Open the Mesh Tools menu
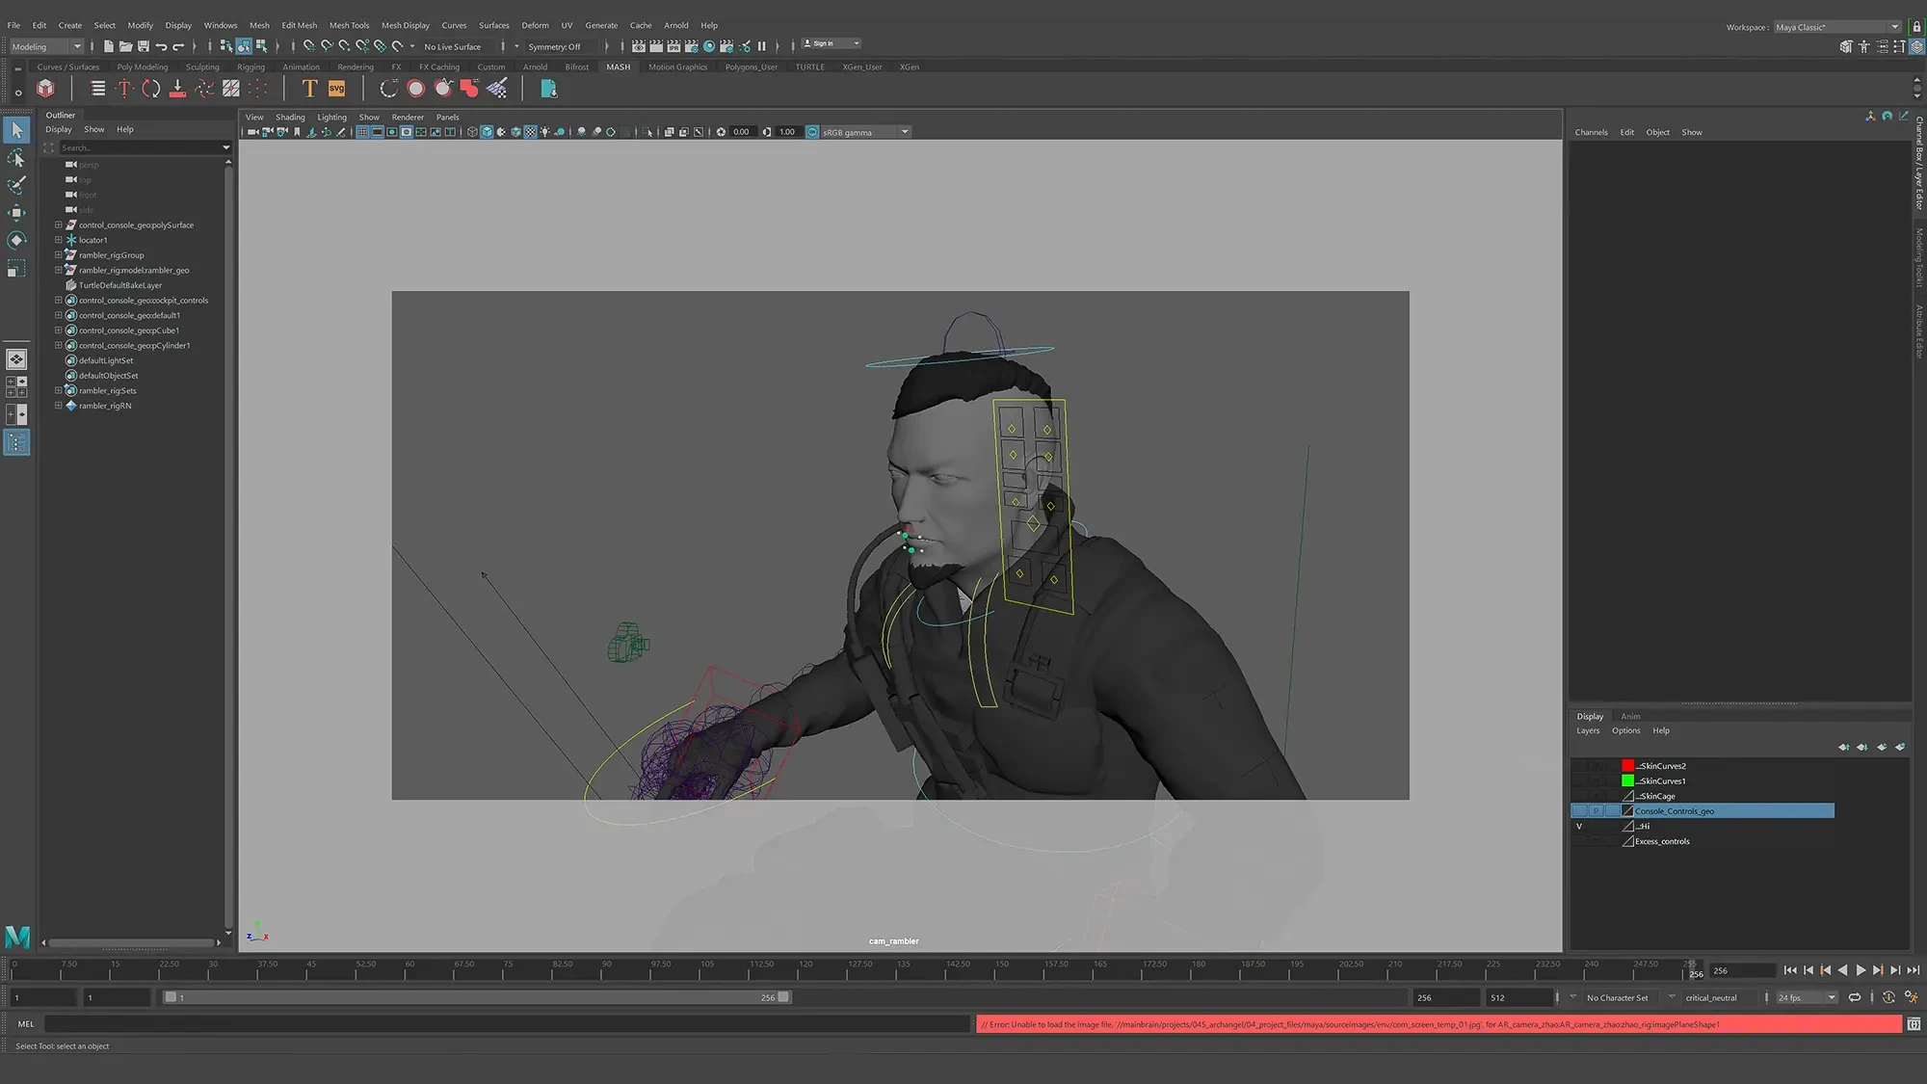The width and height of the screenshot is (1927, 1084). click(x=349, y=25)
